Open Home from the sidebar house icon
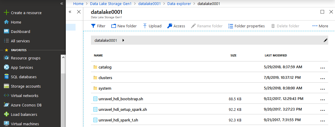Image resolution: width=335 pixels, height=127 pixels. tap(6, 22)
